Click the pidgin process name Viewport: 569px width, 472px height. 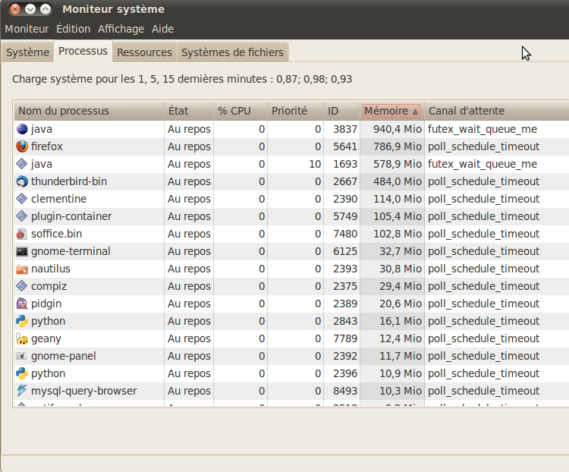click(46, 304)
